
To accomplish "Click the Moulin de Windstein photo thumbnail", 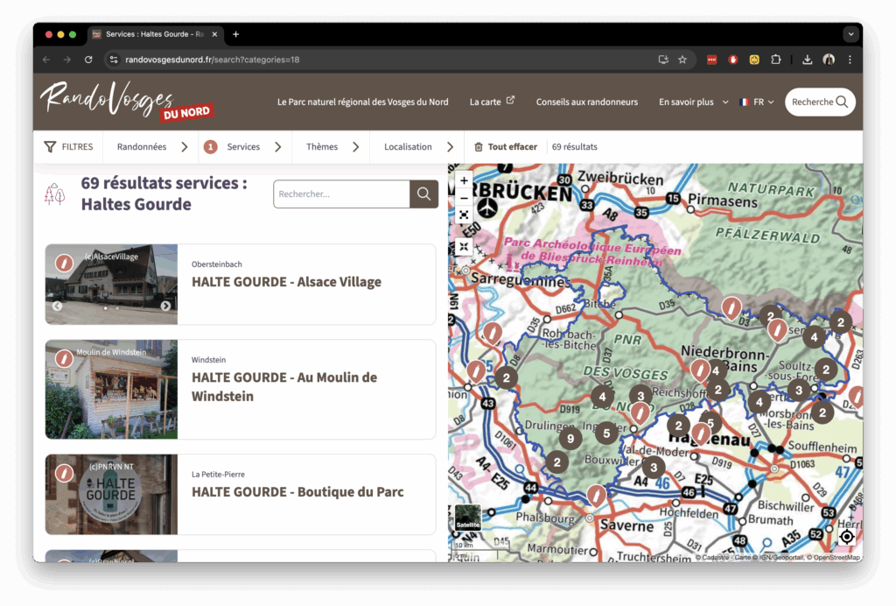I will [x=111, y=390].
